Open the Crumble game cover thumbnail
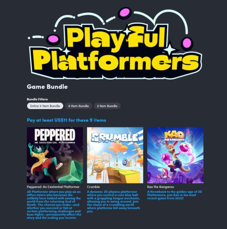This screenshot has height=229, width=227. (x=115, y=155)
